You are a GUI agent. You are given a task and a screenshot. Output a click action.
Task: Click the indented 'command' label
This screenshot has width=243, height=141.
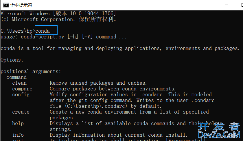coord(16,77)
